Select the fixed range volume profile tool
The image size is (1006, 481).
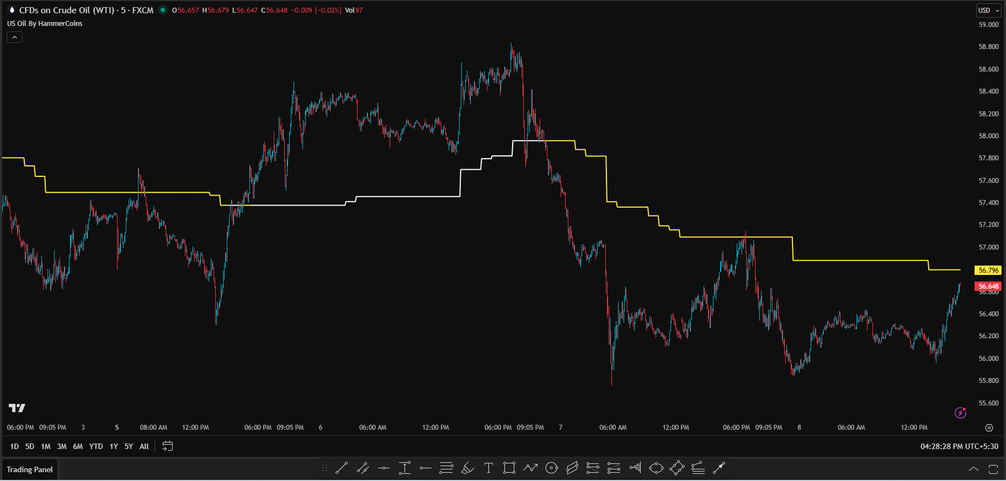point(635,468)
